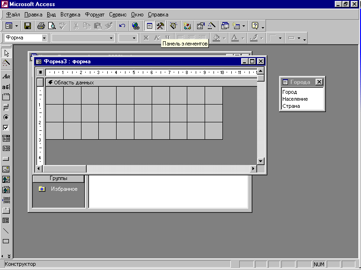361x270 pixels.
Task: Show the Database Window icon
Action: coord(225,26)
